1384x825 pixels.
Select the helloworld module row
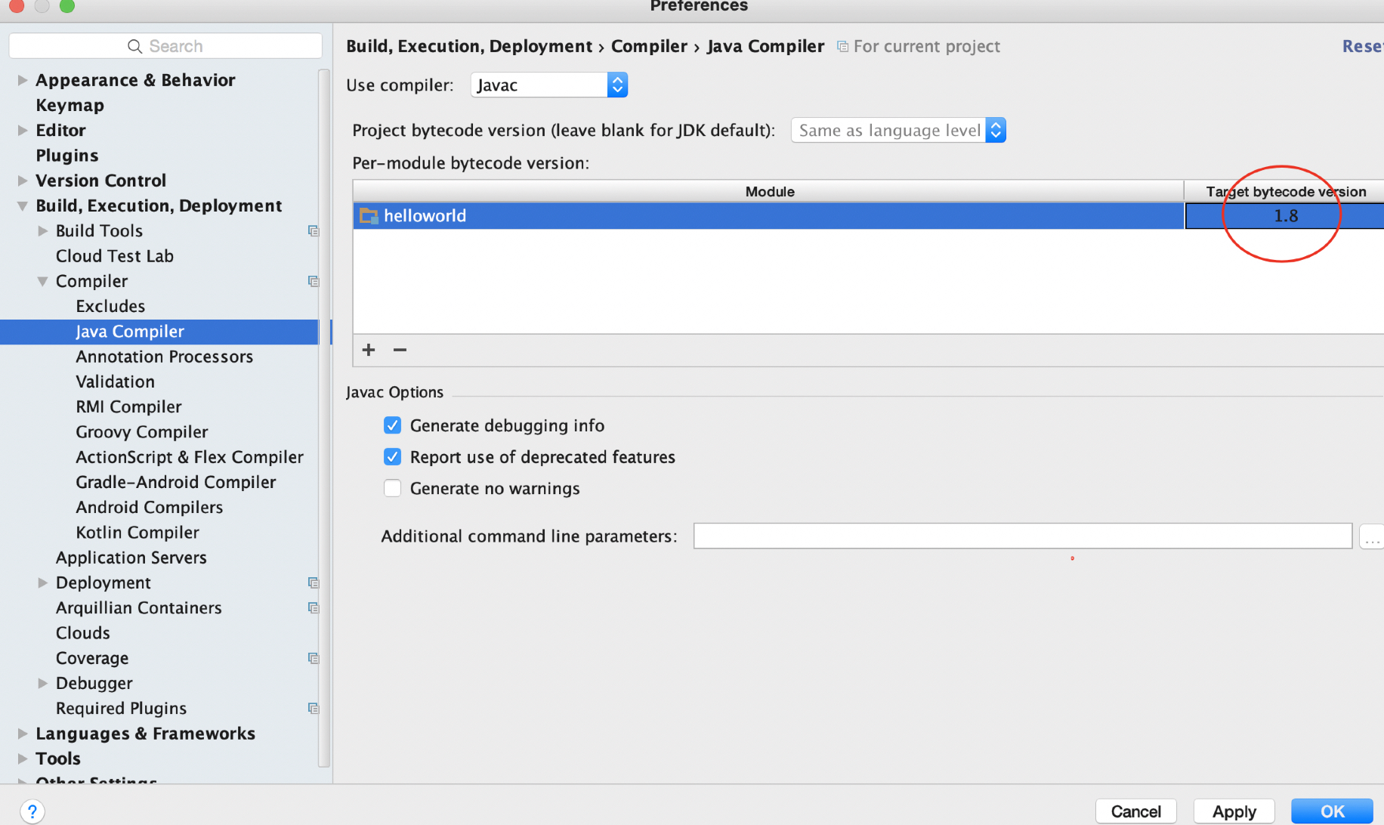(x=768, y=216)
